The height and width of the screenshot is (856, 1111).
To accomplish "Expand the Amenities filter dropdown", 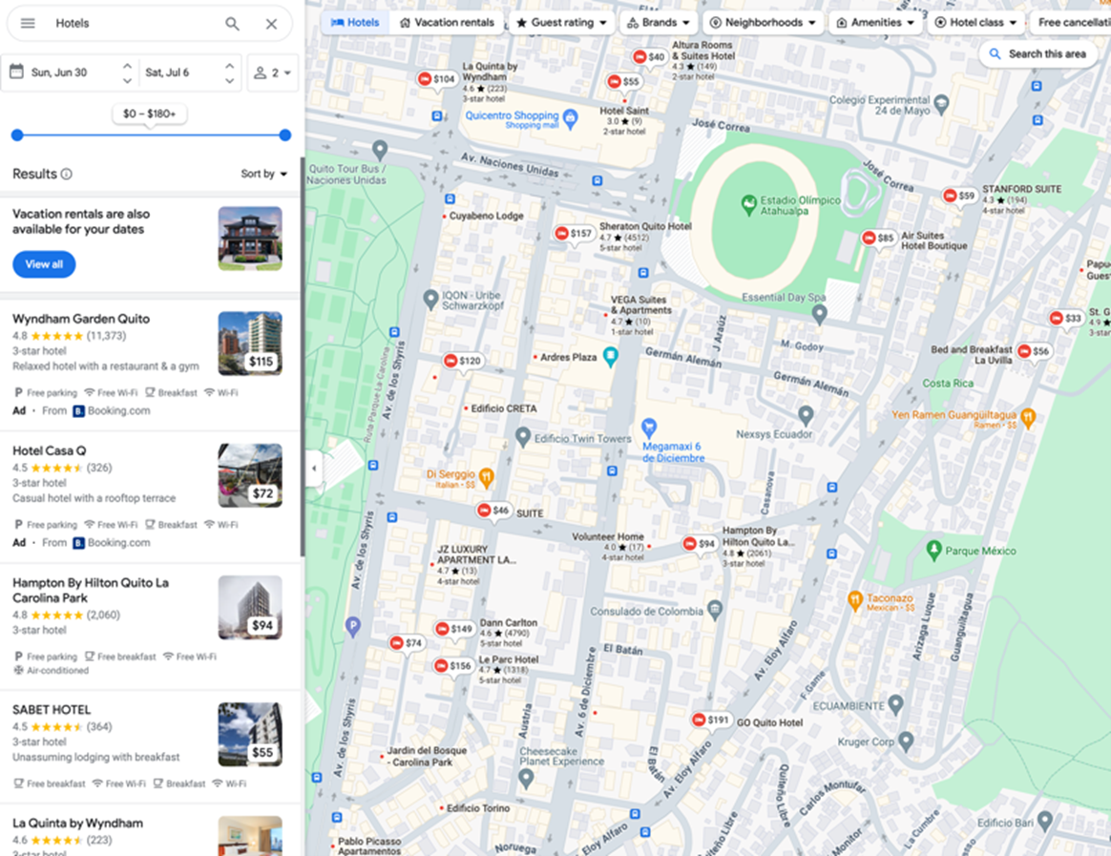I will [x=874, y=23].
